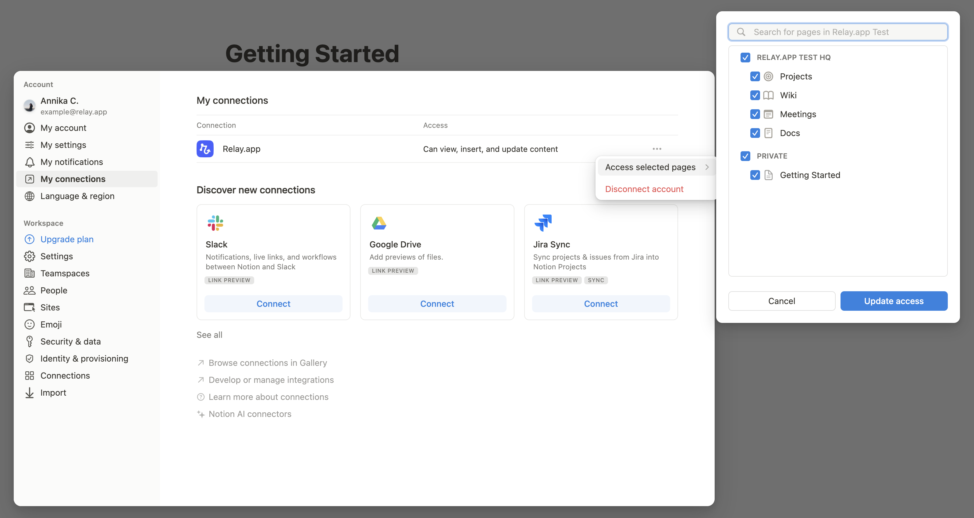This screenshot has width=974, height=518.
Task: Select Disconnect account from the menu
Action: 644,189
